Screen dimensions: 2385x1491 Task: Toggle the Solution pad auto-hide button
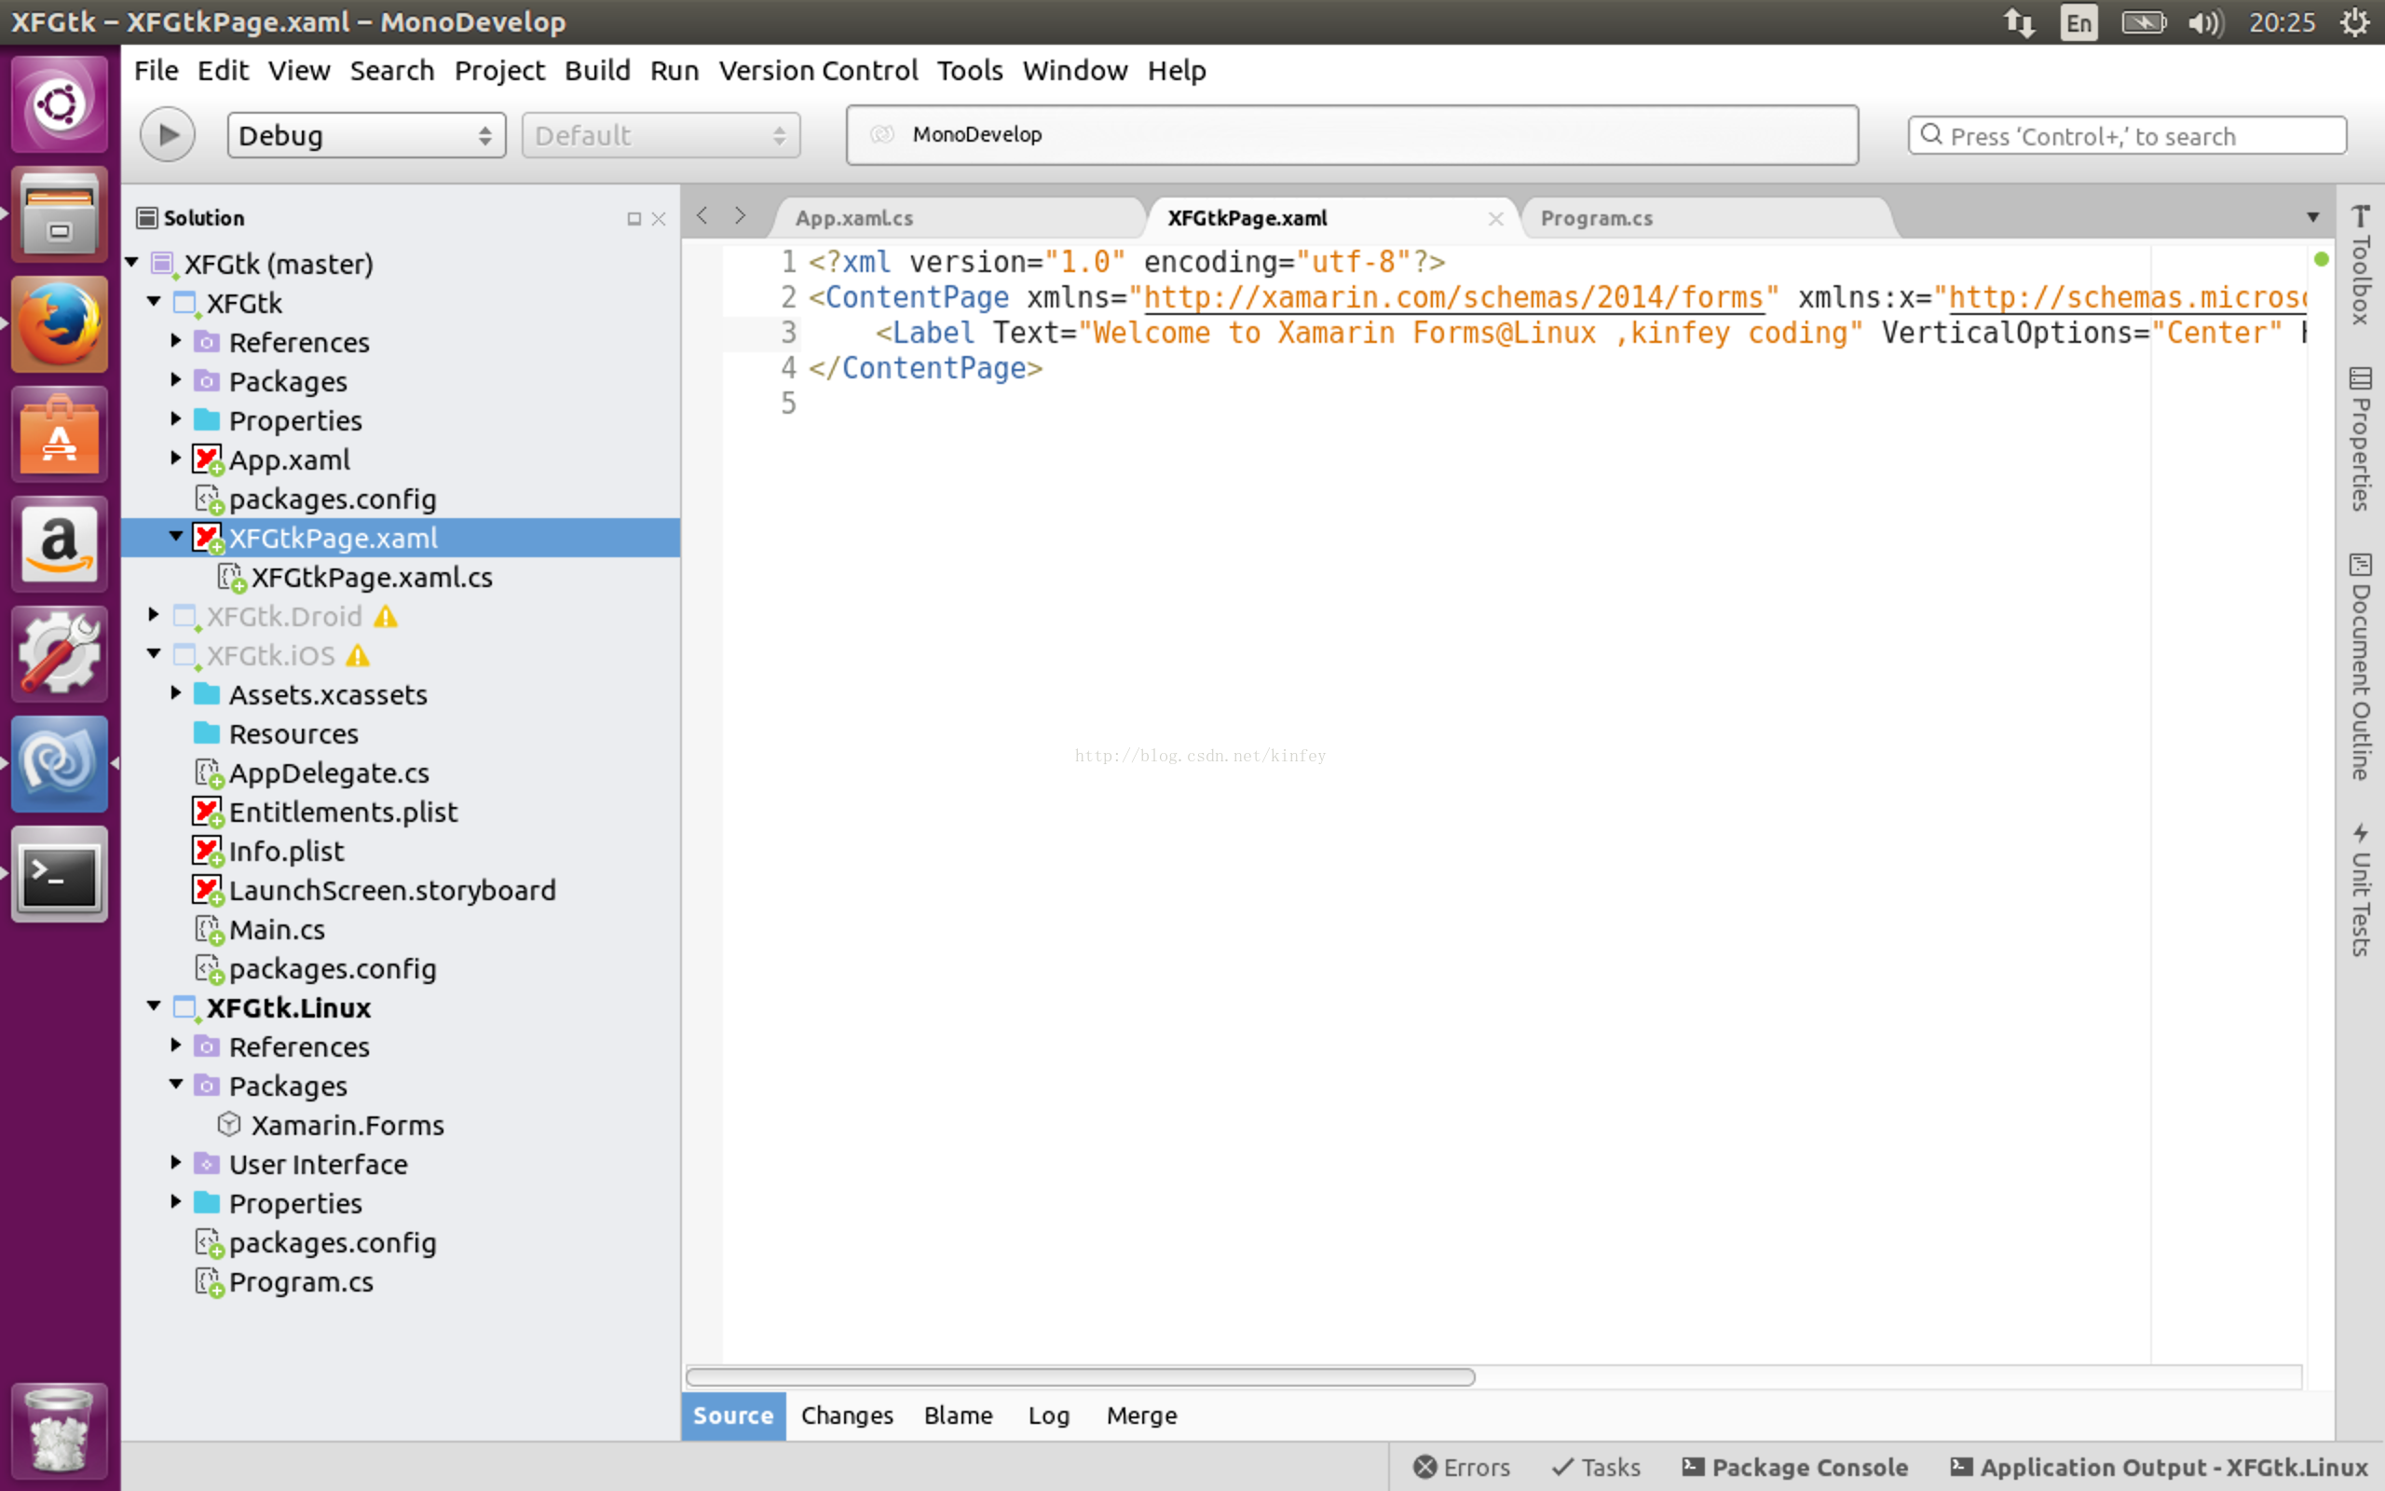(634, 219)
